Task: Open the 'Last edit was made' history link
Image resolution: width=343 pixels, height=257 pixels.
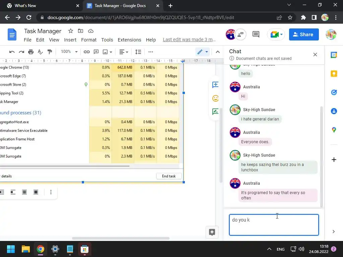Action: click(189, 39)
